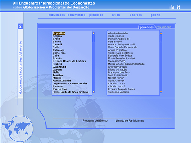Open the paper by Atilio A. Boron
The image size is (191, 143).
116,81
